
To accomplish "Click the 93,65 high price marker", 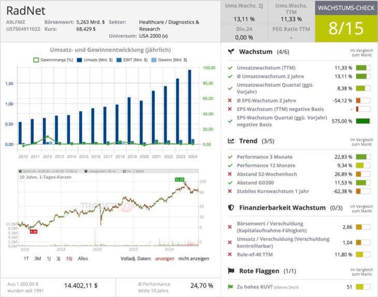I will 180,179.
